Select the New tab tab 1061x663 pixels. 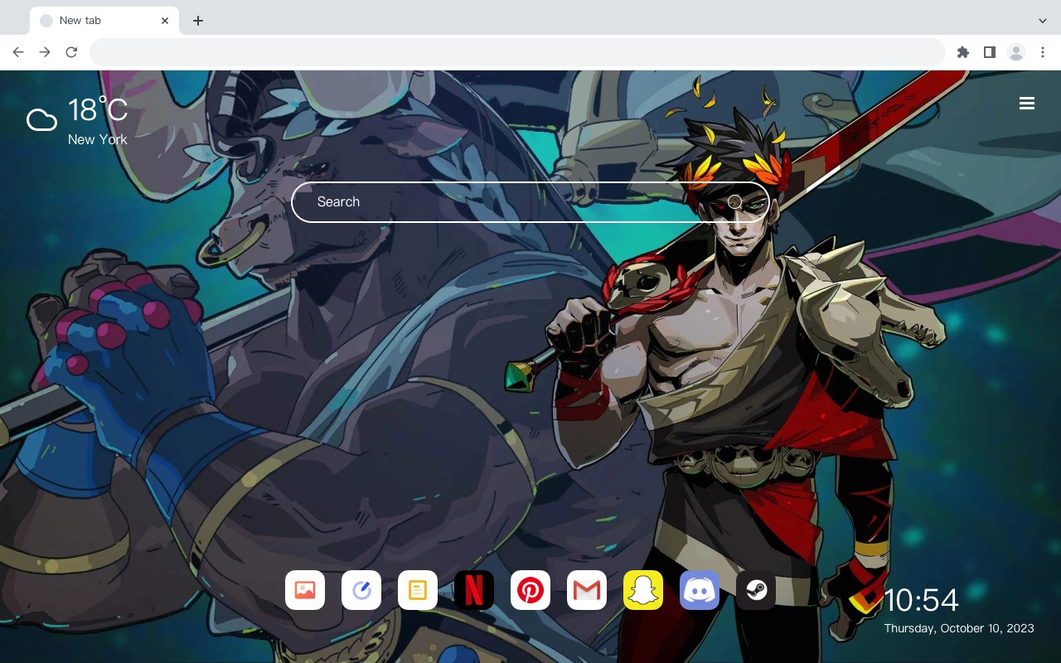click(x=104, y=21)
